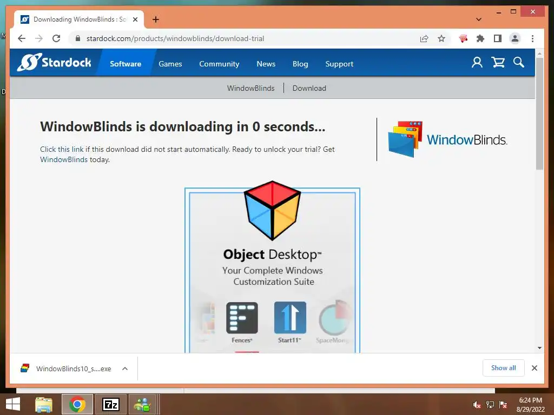This screenshot has height=415, width=554.
Task: Click the Stardock search magnifier icon
Action: point(519,63)
